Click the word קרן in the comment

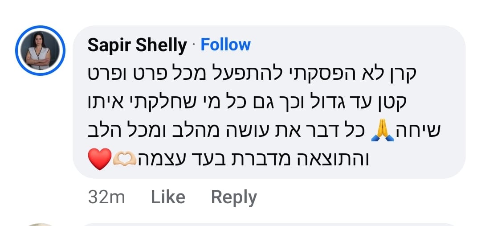(x=401, y=74)
